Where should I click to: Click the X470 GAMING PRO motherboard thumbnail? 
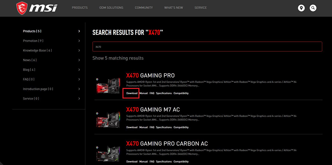click(x=108, y=86)
